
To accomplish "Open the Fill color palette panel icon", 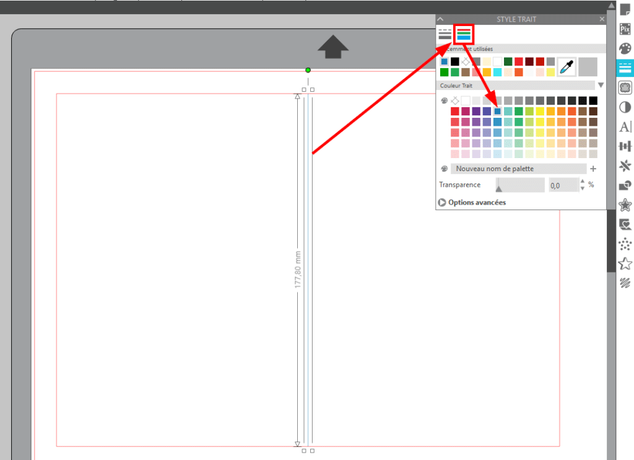I will 625,48.
